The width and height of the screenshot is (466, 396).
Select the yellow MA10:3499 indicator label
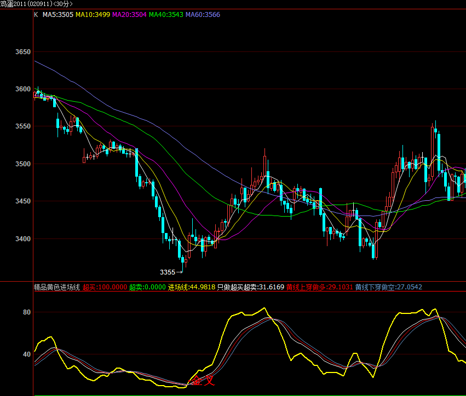(x=93, y=15)
